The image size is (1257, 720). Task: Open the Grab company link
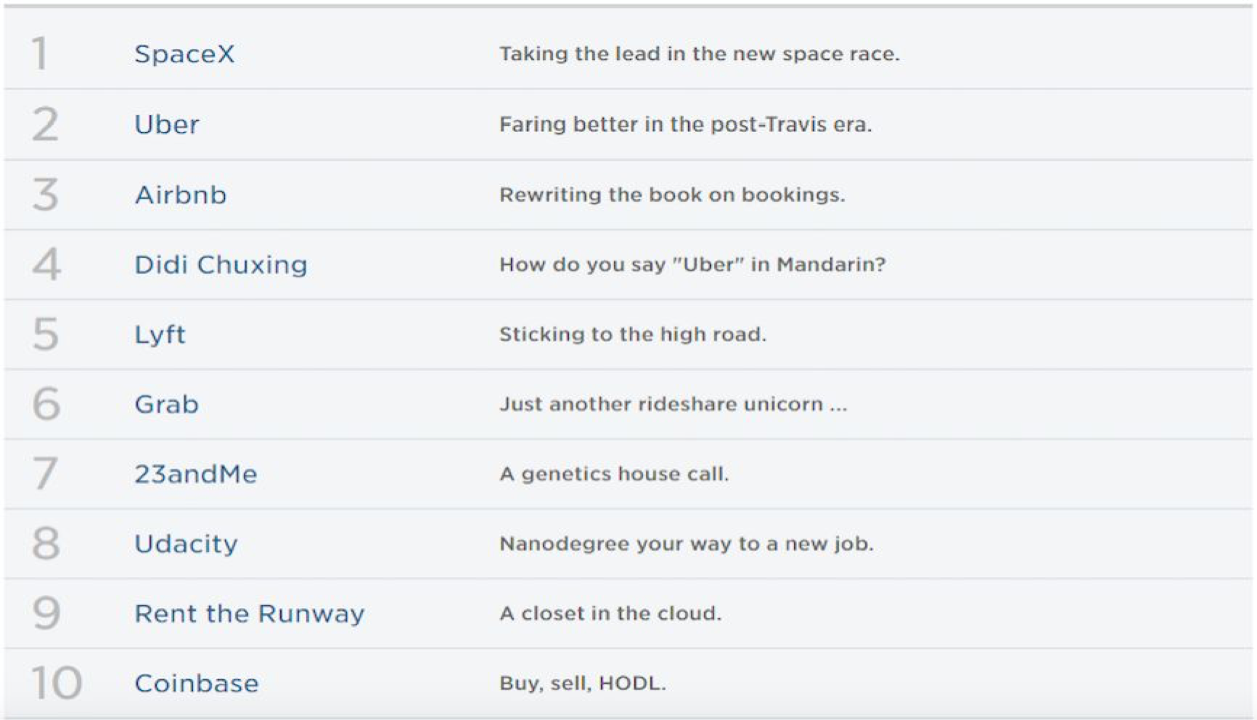(x=167, y=404)
